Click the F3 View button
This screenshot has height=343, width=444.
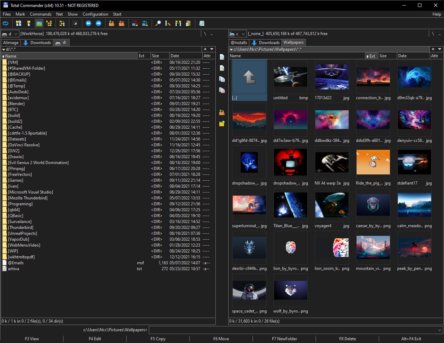(x=32, y=339)
